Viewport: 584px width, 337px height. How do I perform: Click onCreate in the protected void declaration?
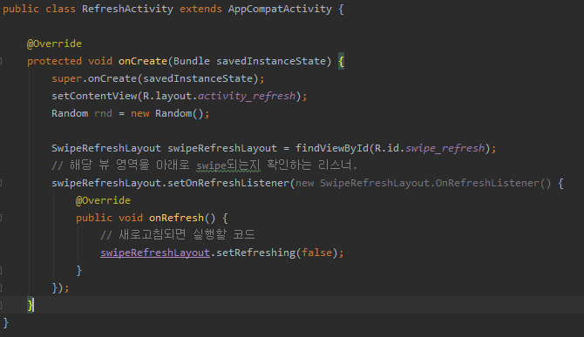pos(143,61)
